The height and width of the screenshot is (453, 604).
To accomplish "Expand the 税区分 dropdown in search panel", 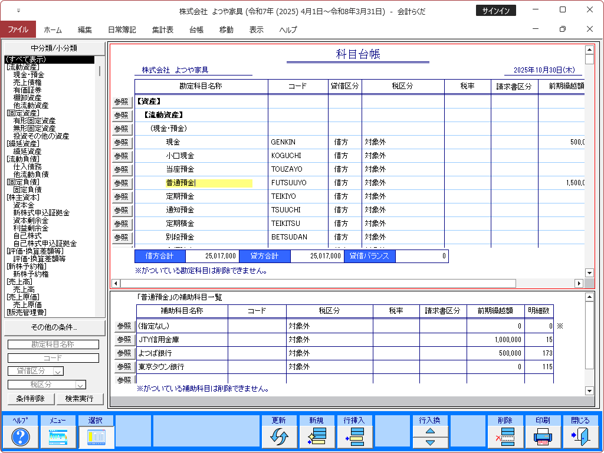I will point(81,385).
